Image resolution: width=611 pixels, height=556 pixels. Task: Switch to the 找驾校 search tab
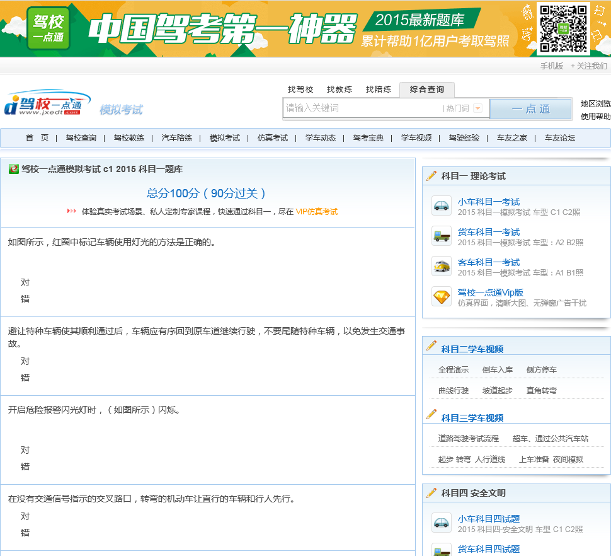300,90
